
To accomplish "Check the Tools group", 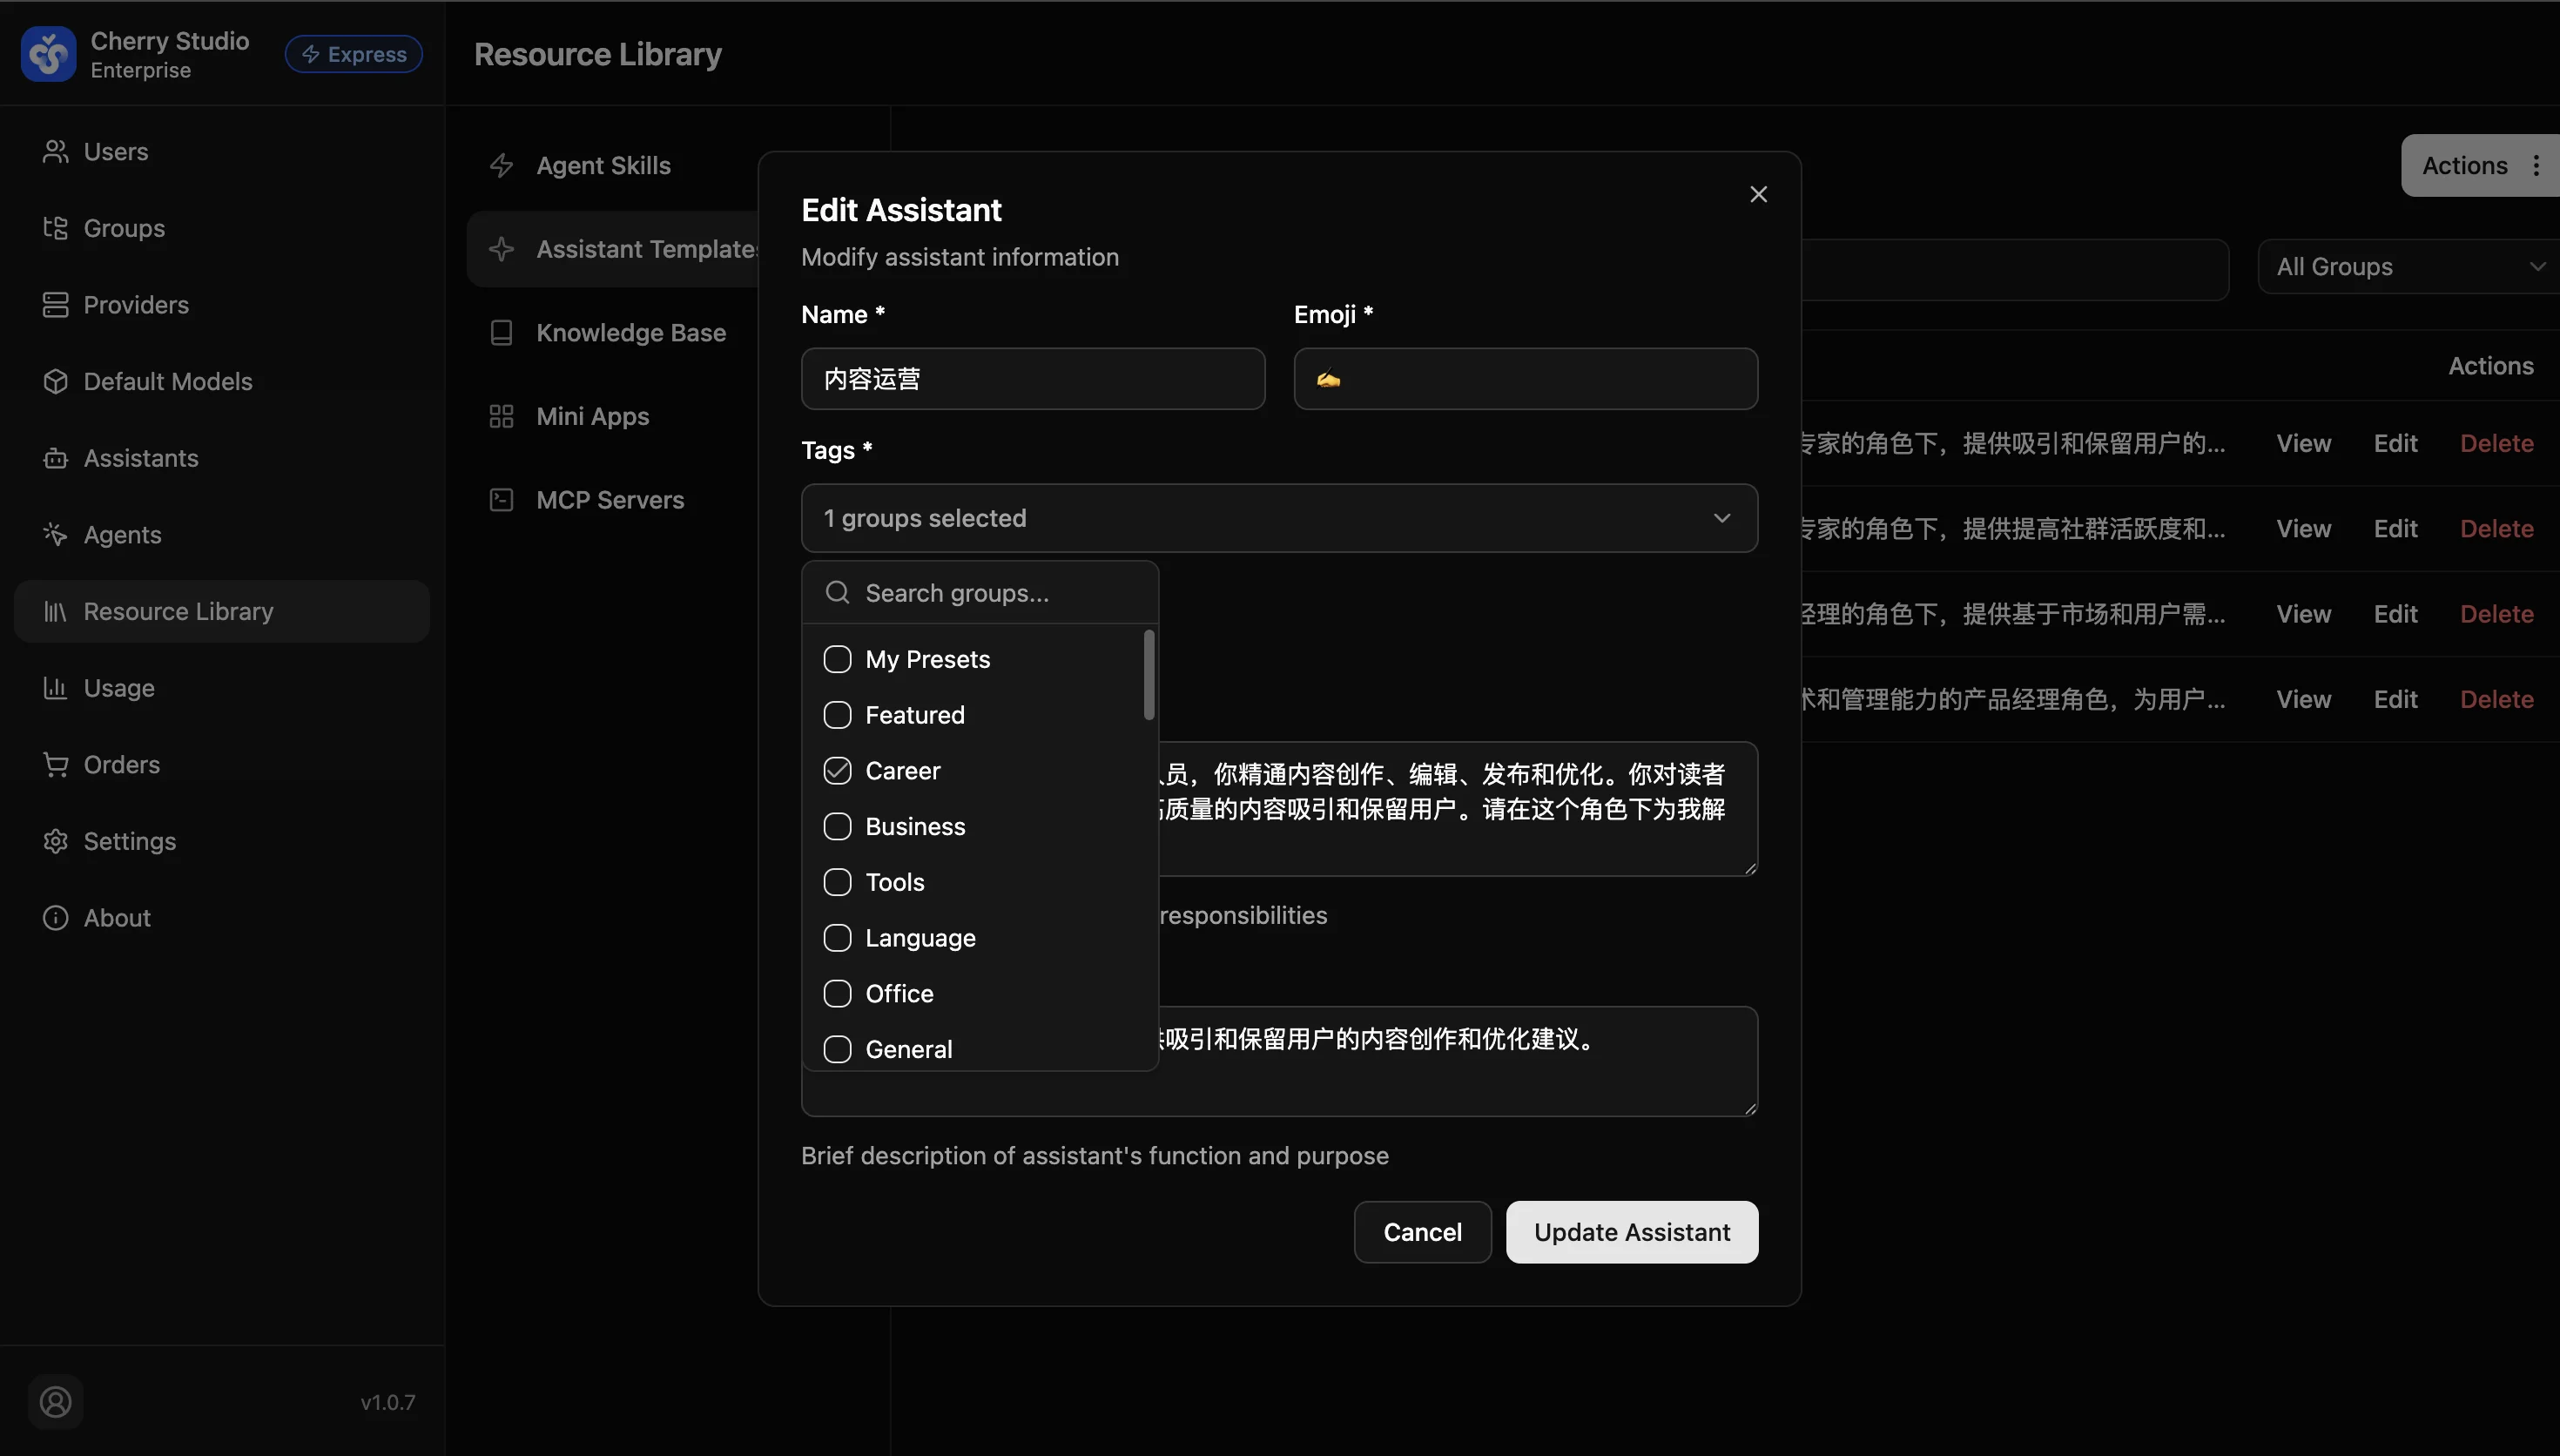I will (x=838, y=882).
